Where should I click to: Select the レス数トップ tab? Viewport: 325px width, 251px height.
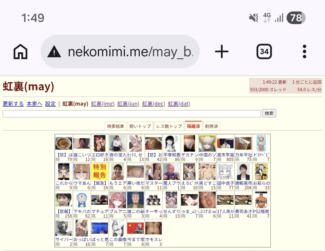coord(169,126)
